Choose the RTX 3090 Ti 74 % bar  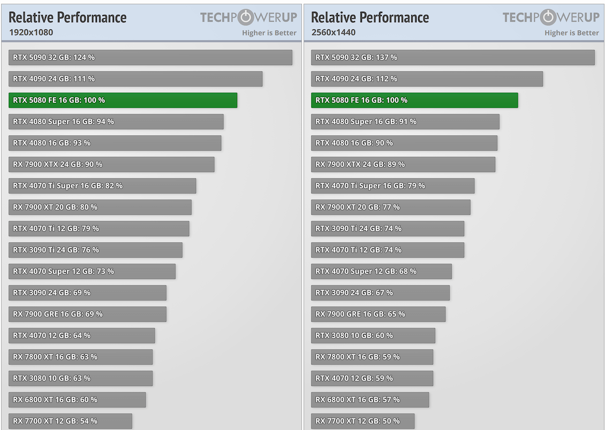(387, 228)
